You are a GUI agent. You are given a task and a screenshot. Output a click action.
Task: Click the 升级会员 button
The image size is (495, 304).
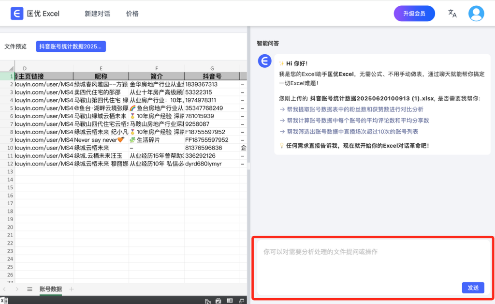pos(414,14)
